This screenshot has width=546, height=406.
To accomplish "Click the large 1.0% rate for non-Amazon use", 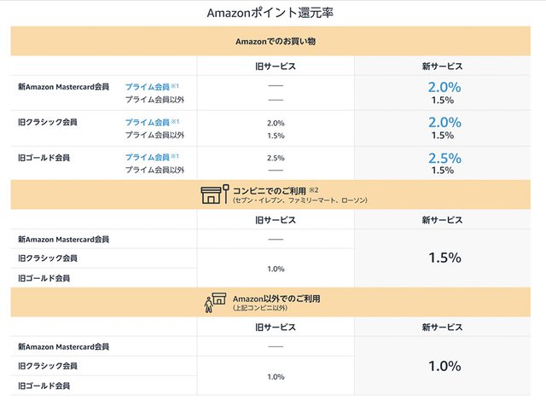I will tap(444, 366).
